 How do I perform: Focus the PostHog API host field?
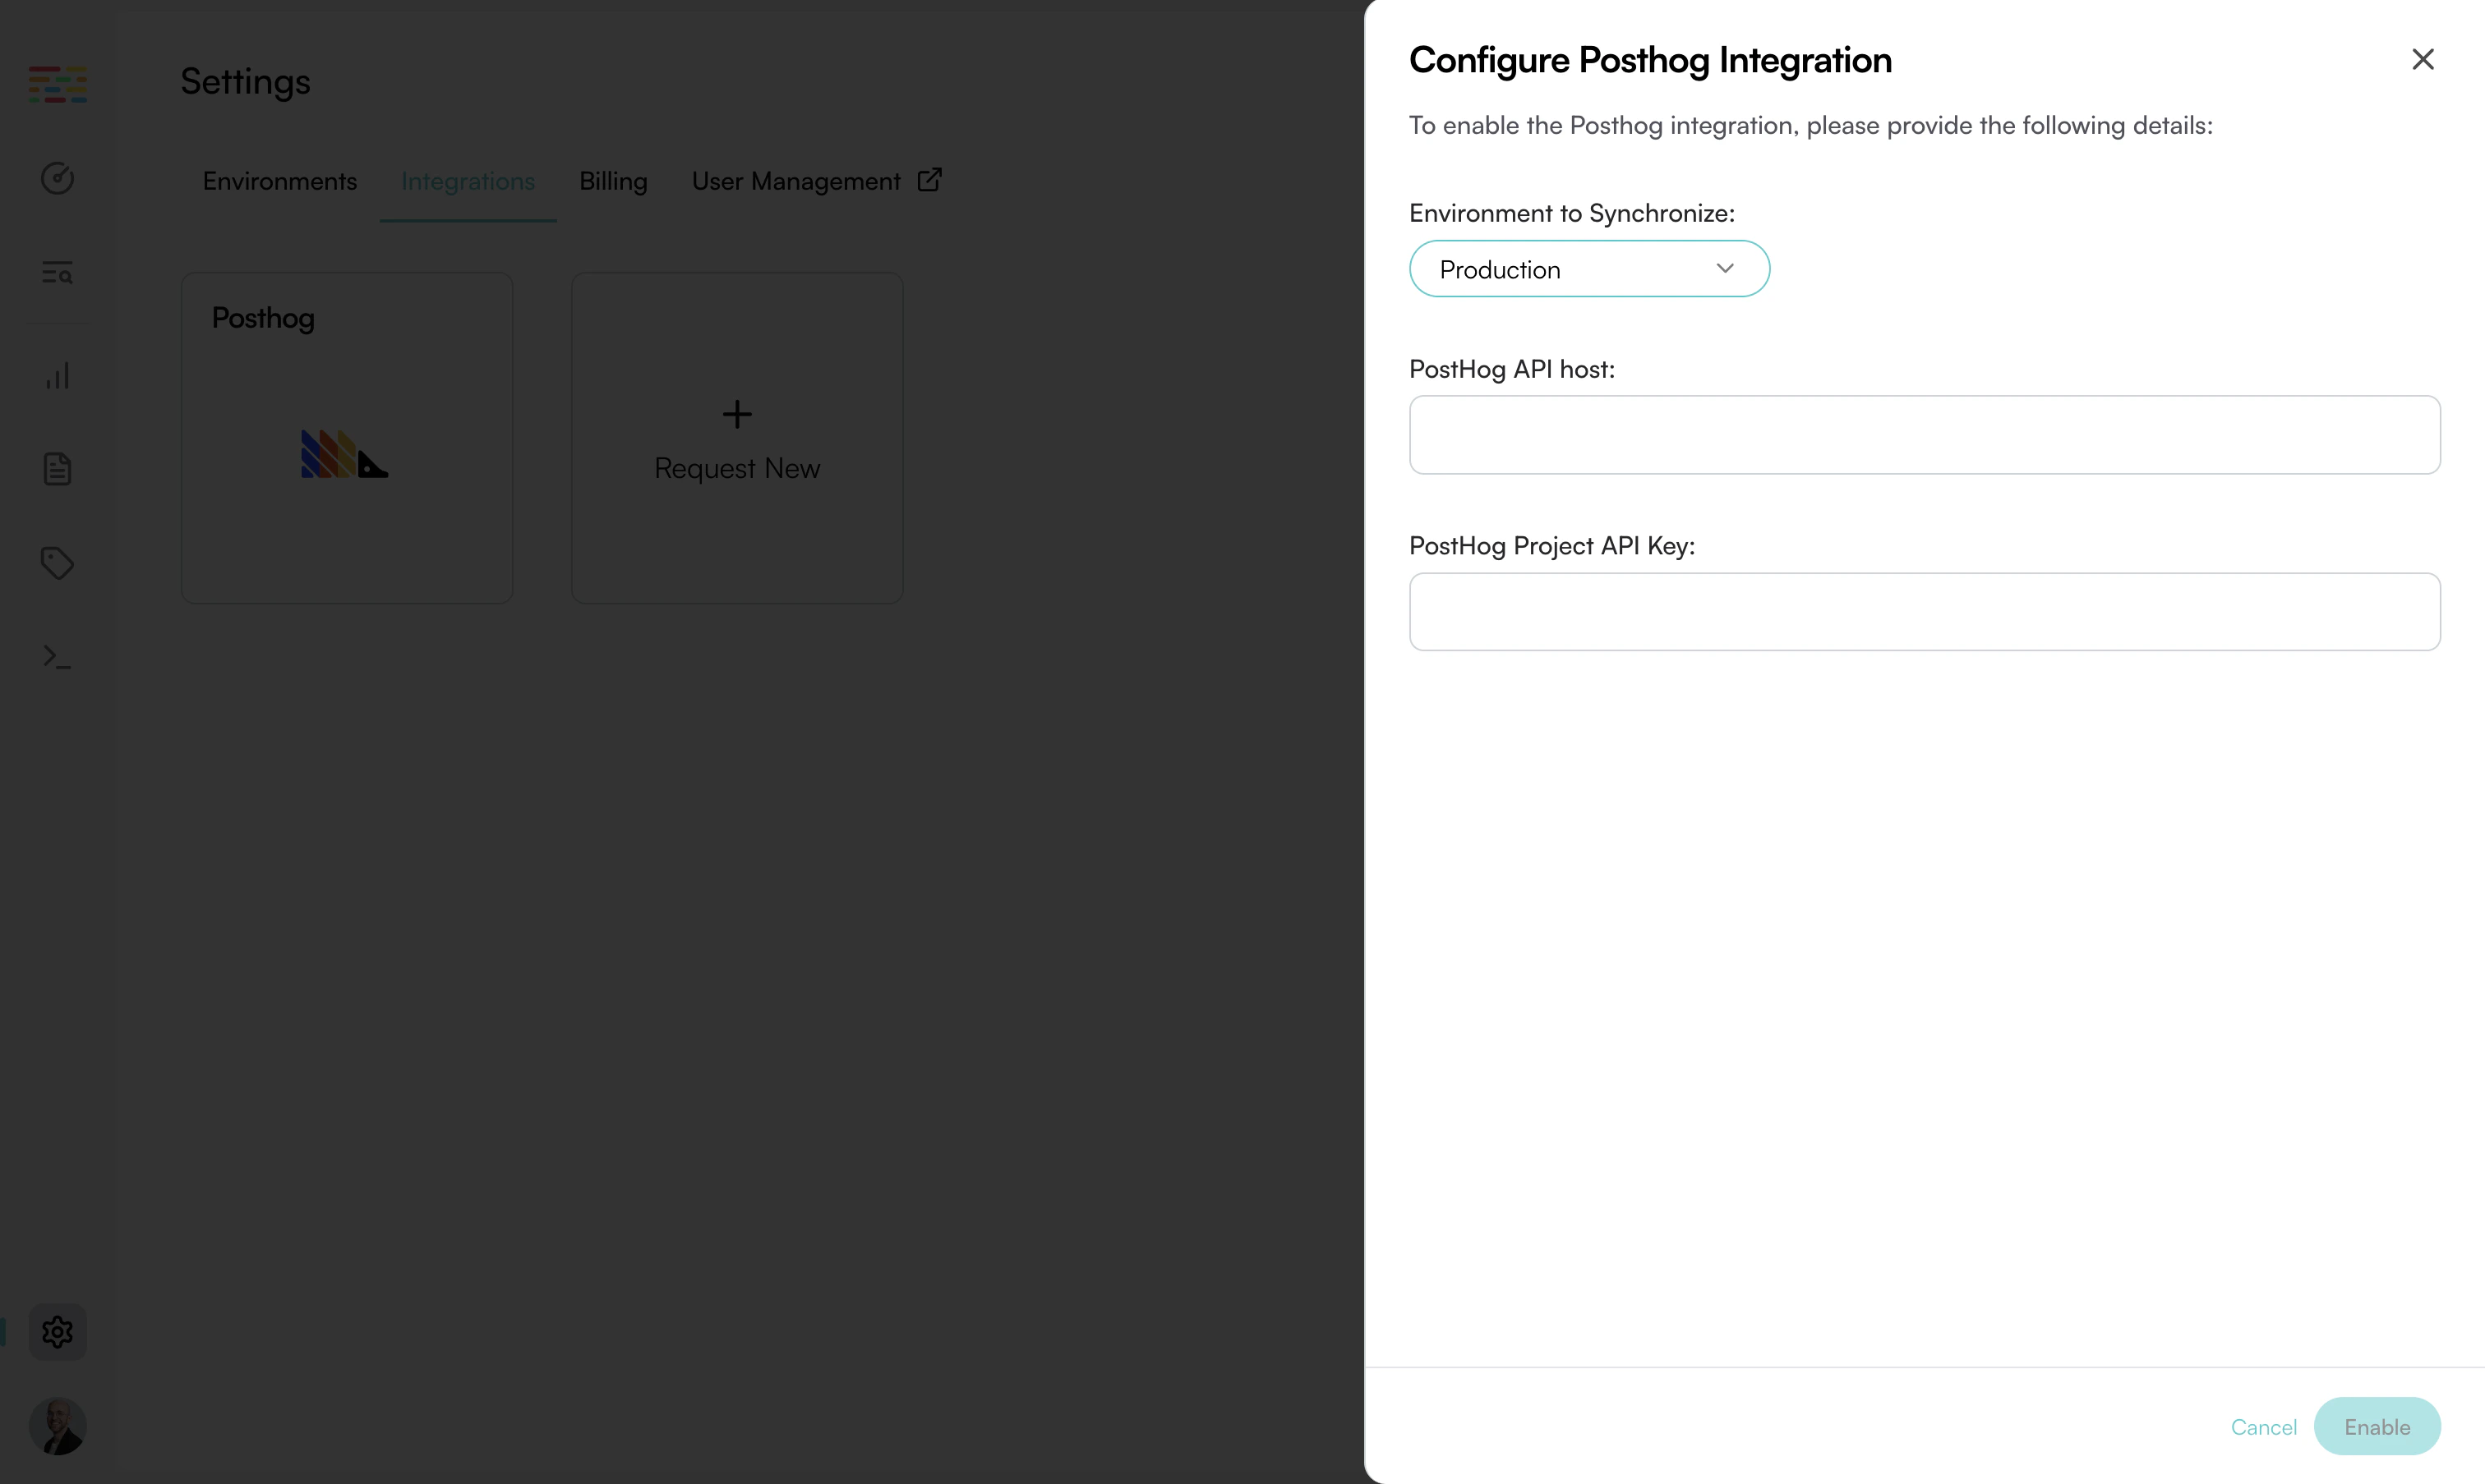(1924, 435)
